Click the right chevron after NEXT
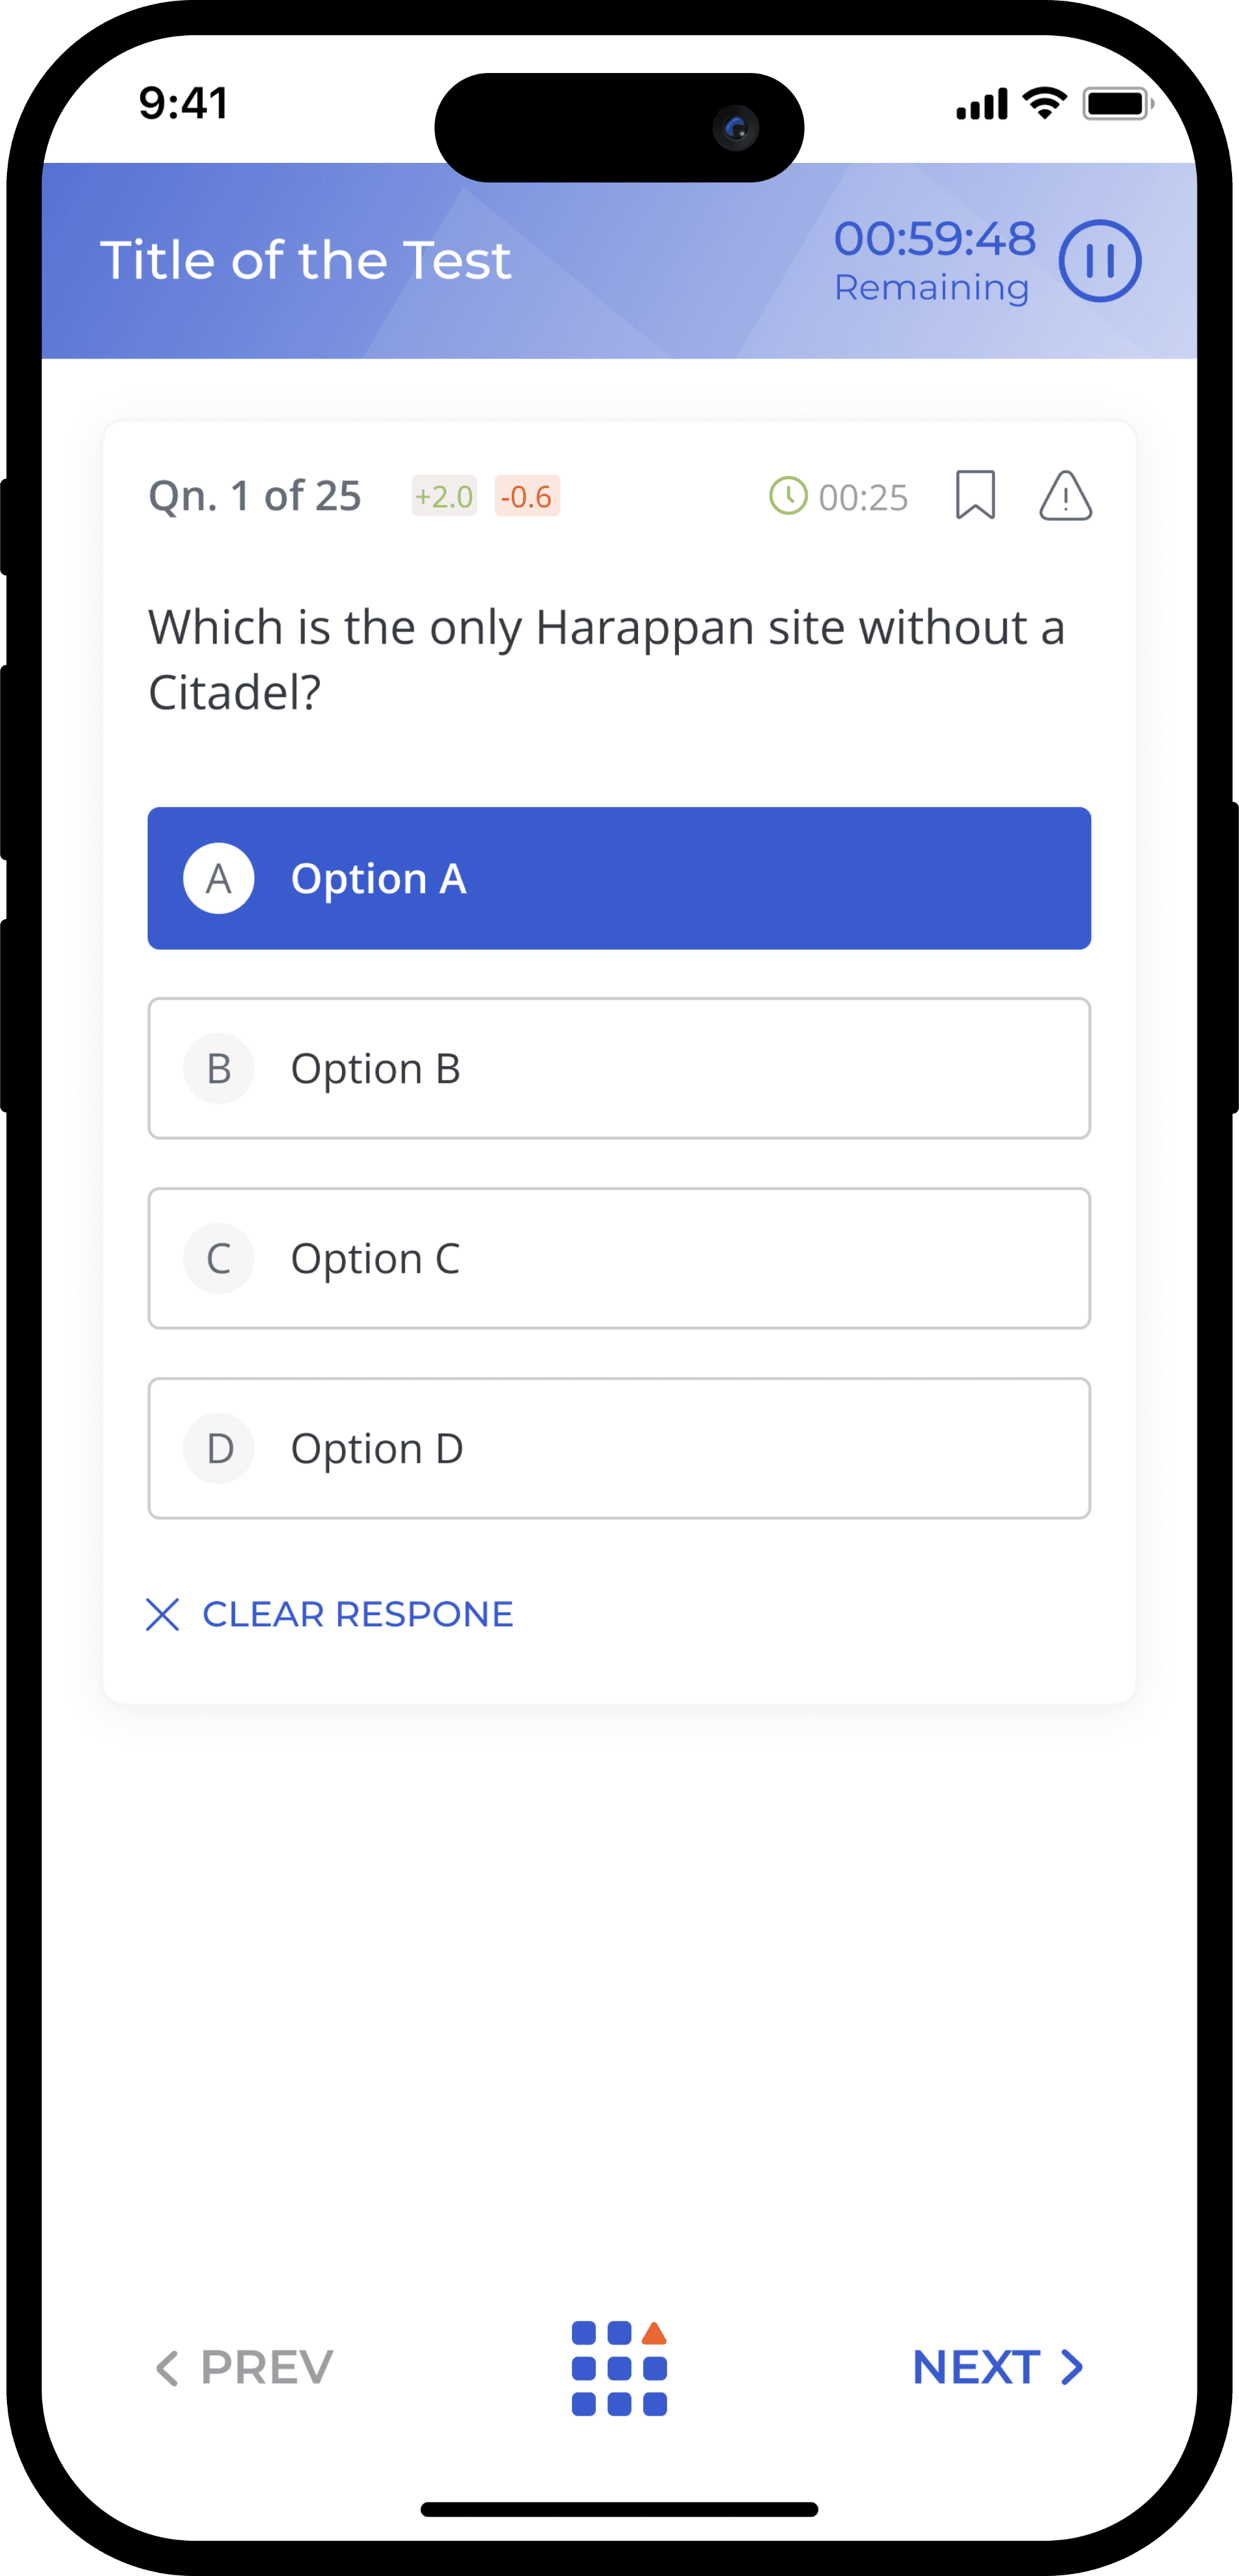1239x2576 pixels. pyautogui.click(x=1072, y=2367)
